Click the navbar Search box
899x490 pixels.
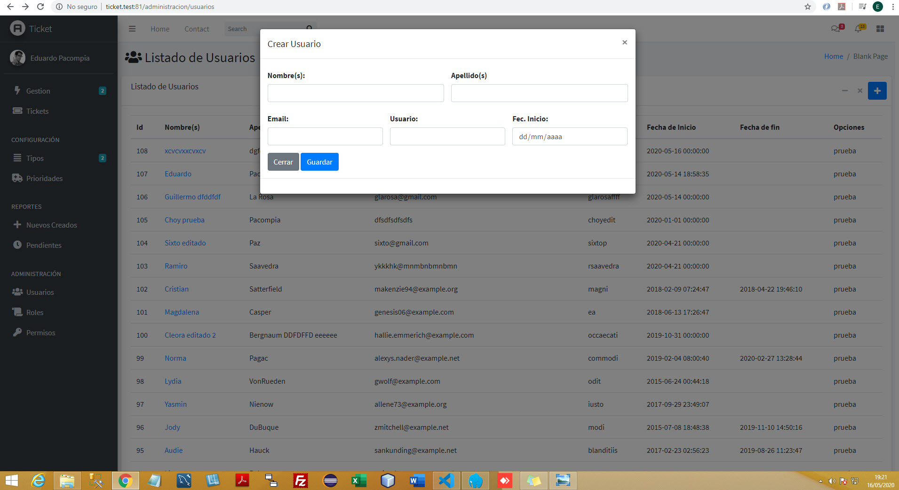click(263, 29)
